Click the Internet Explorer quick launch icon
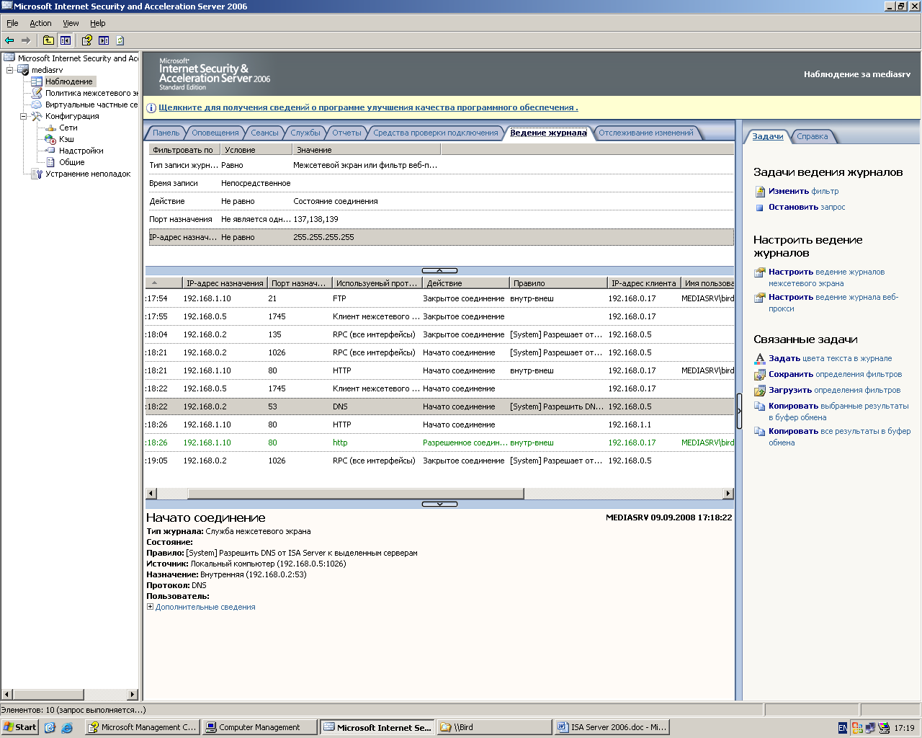The width and height of the screenshot is (922, 738). [67, 728]
